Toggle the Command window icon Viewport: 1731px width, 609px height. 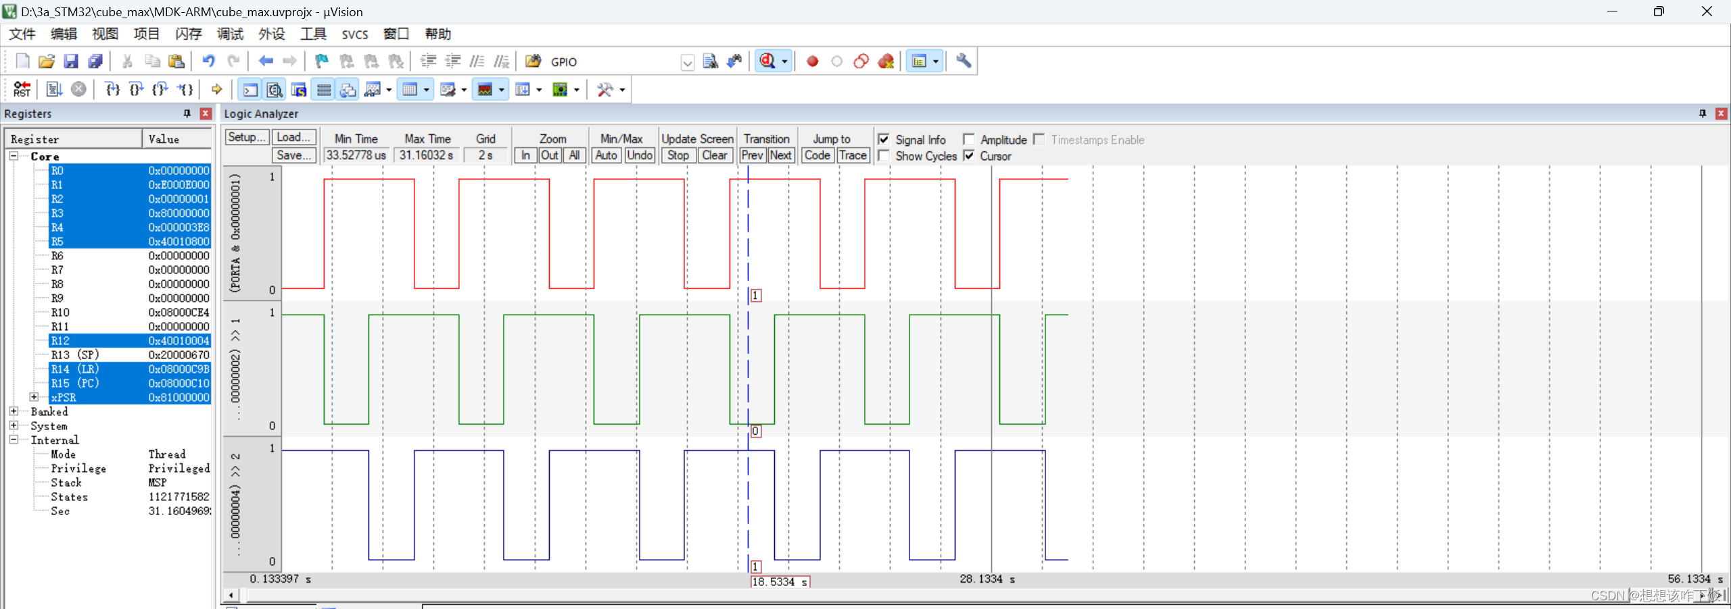[x=250, y=89]
